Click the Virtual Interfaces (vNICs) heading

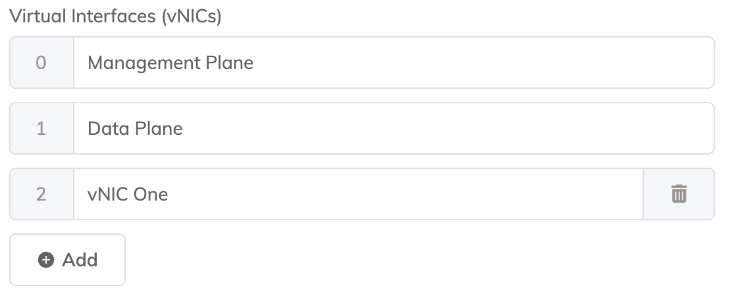[x=115, y=16]
